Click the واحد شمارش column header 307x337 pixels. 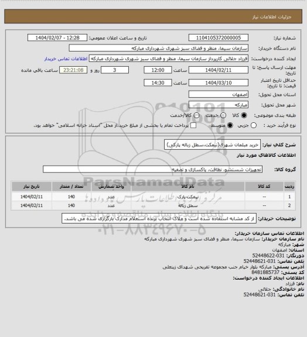point(111,187)
